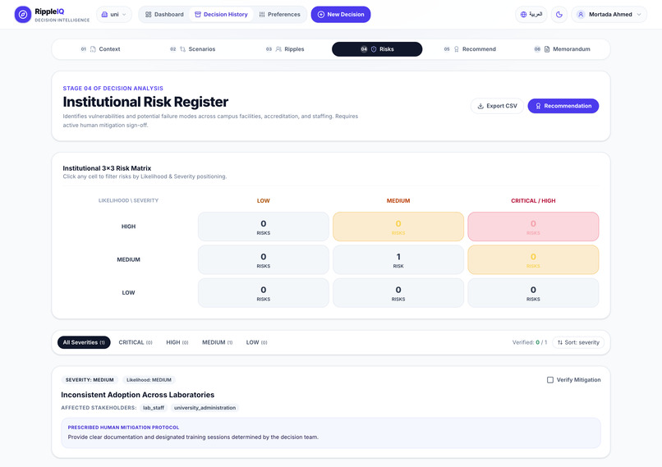
Task: Filter by Medium likelihood, Low severity cell
Action: coord(264,259)
